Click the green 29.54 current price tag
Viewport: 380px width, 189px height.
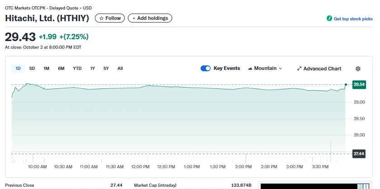(359, 84)
